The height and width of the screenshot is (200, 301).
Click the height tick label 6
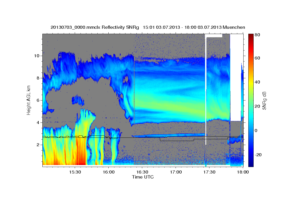pyautogui.click(x=38, y=100)
